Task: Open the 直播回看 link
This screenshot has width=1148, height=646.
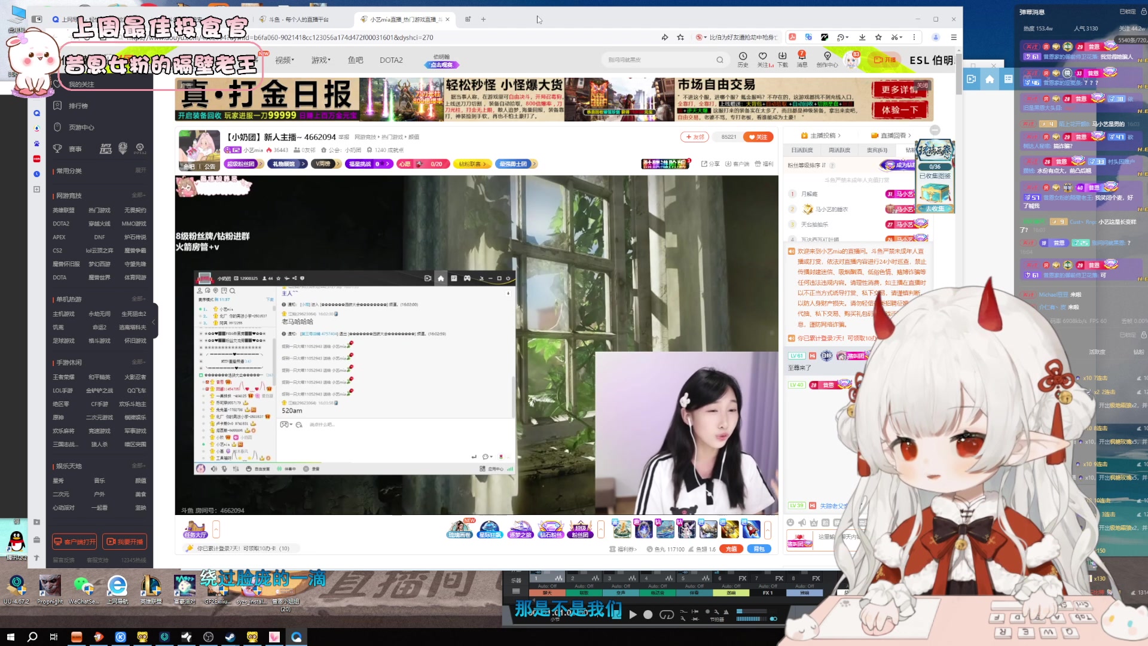Action: pyautogui.click(x=891, y=135)
